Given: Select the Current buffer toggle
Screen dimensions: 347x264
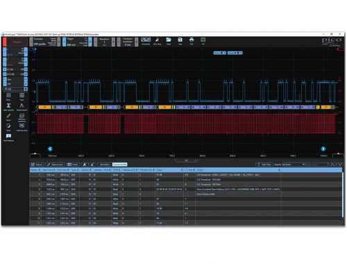Looking at the screenshot, I should [120, 165].
